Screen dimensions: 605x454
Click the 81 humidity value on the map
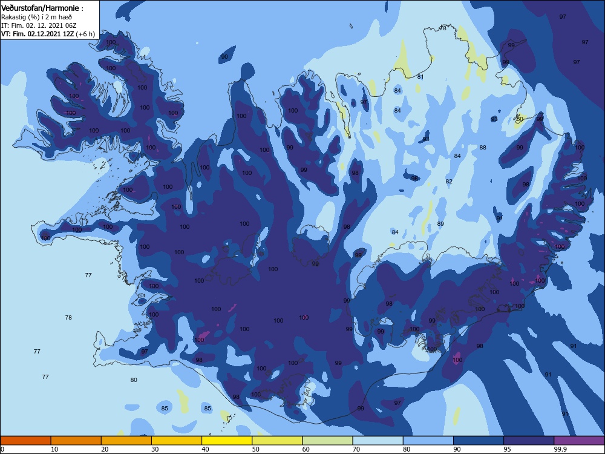[420, 77]
